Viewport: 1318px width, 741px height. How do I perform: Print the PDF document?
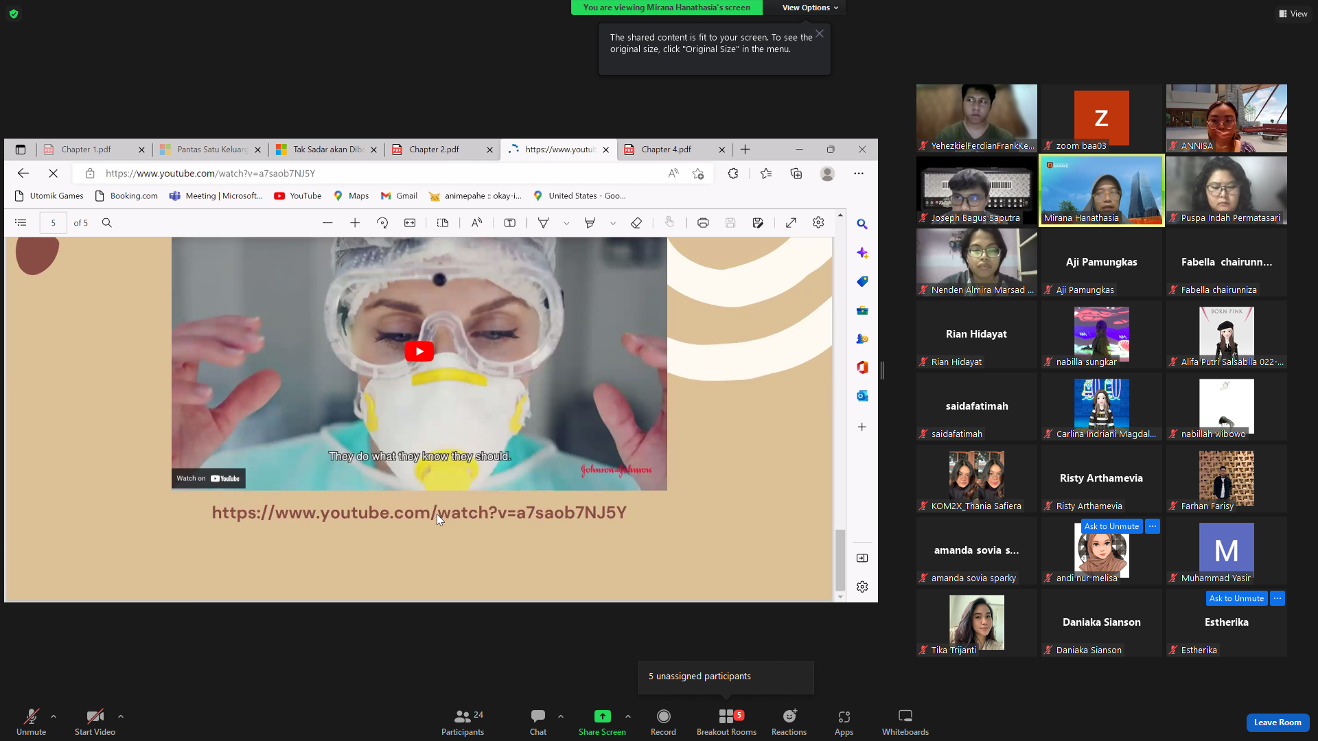tap(703, 223)
